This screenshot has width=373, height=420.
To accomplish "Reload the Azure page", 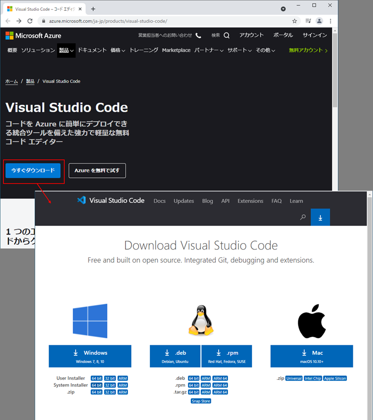I will click(x=30, y=21).
